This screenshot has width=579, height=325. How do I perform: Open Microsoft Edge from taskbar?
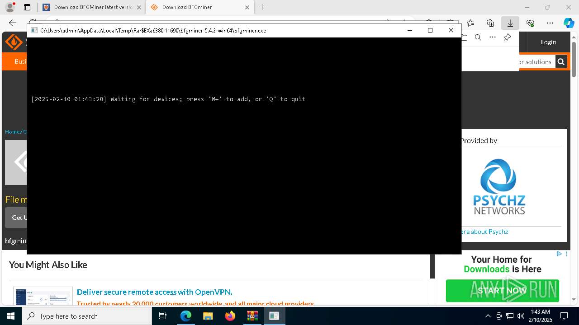point(186,316)
